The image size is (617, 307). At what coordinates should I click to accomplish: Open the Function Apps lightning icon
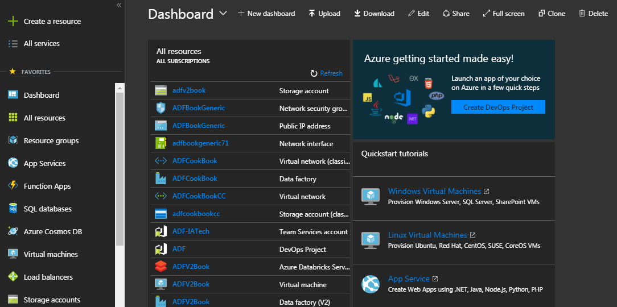pyautogui.click(x=13, y=186)
